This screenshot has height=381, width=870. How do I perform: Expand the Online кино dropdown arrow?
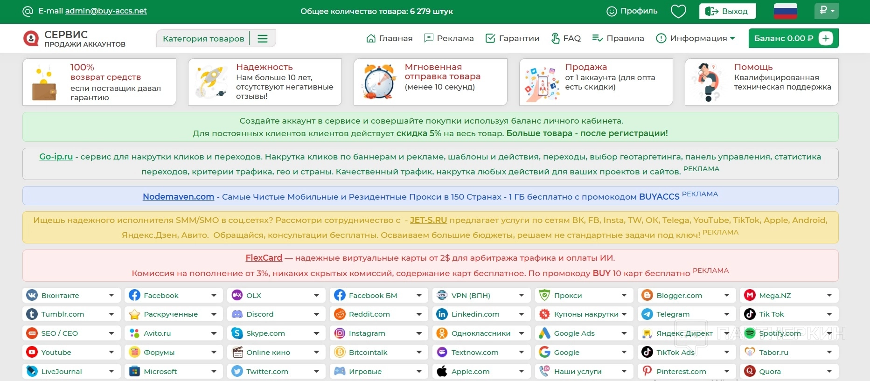(316, 353)
